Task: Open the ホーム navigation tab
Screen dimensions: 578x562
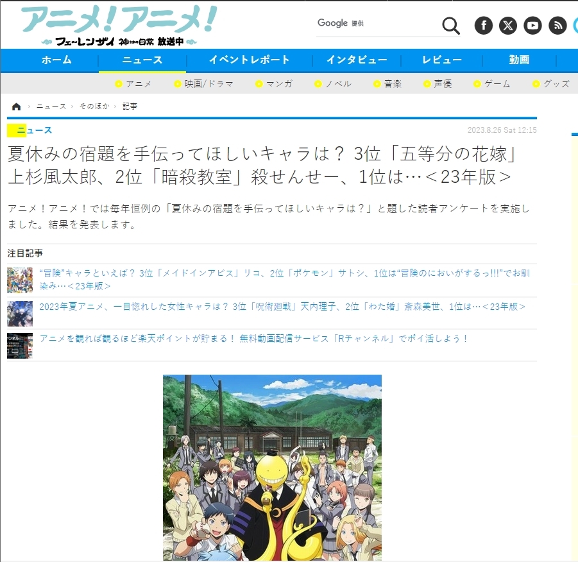Action: click(56, 60)
